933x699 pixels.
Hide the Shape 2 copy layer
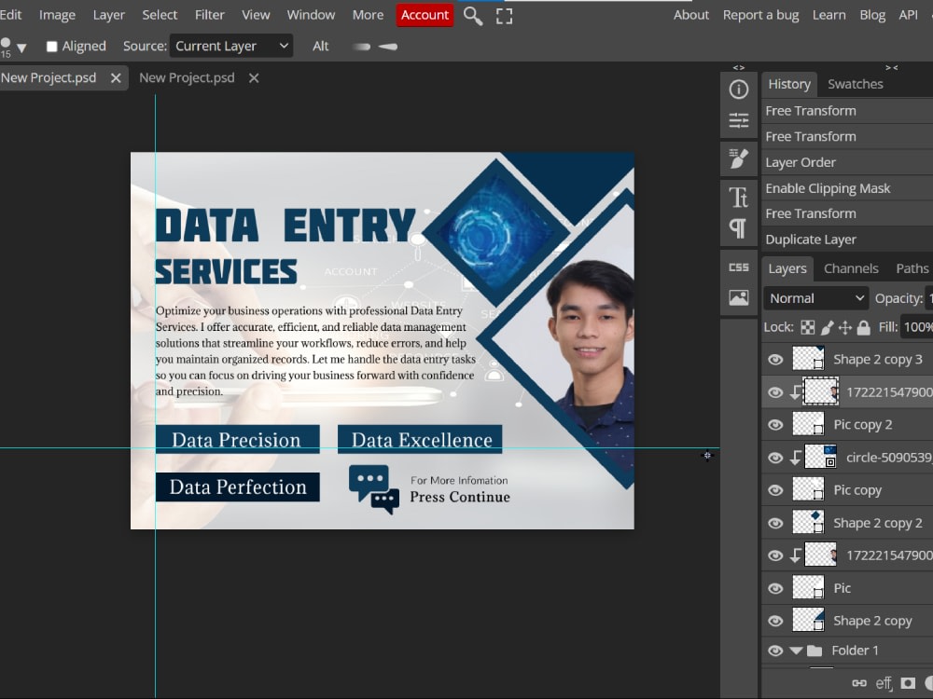click(x=775, y=621)
